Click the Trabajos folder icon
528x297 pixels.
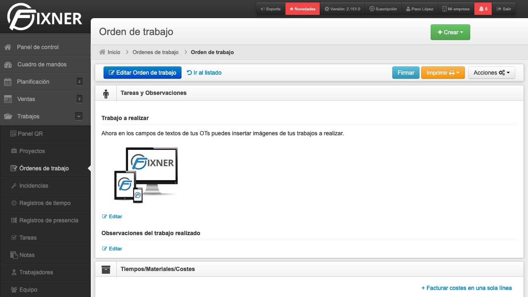pyautogui.click(x=8, y=116)
